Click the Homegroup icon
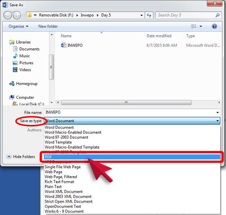Viewport: 226px width, 215px height. tap(12, 83)
